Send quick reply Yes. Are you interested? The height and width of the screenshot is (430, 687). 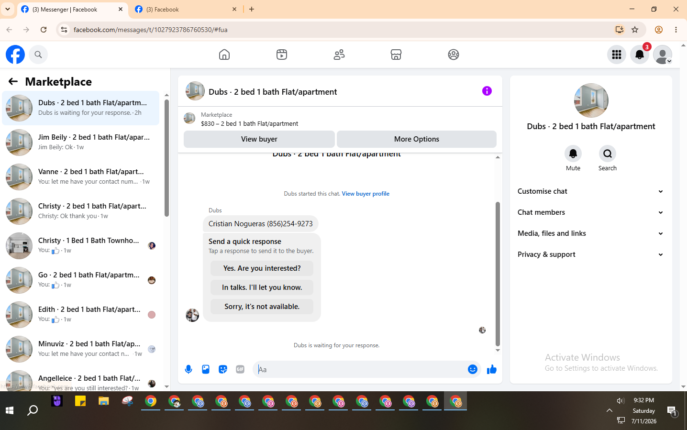point(262,268)
